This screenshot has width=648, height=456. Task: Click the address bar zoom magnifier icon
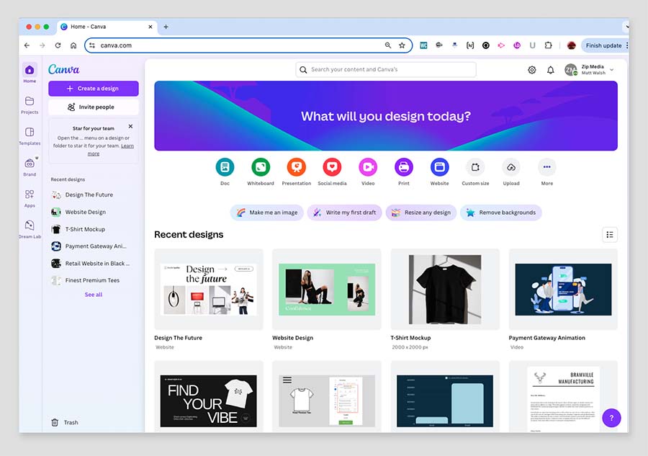point(387,45)
